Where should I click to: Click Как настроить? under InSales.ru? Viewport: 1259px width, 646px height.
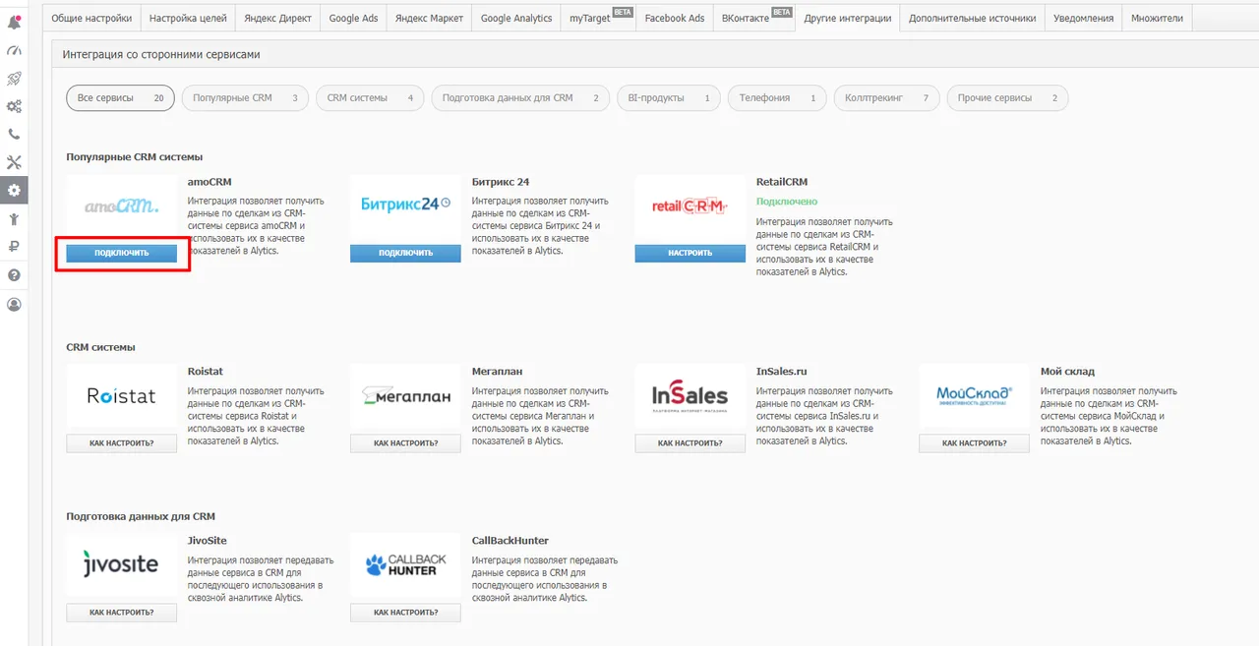pos(689,443)
